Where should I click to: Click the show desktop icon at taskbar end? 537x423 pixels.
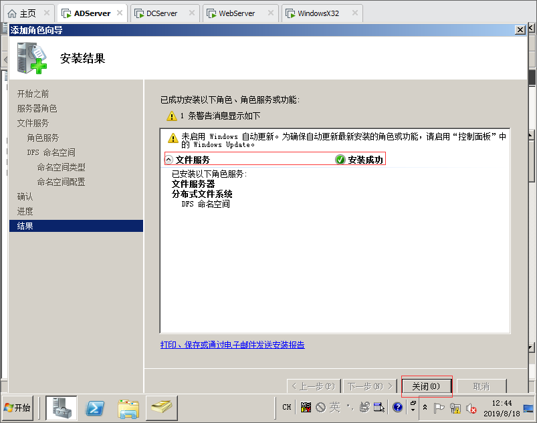click(x=528, y=408)
